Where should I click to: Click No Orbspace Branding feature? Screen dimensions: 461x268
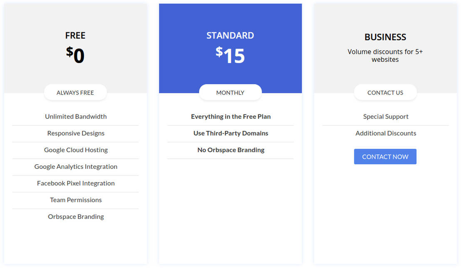(x=230, y=150)
